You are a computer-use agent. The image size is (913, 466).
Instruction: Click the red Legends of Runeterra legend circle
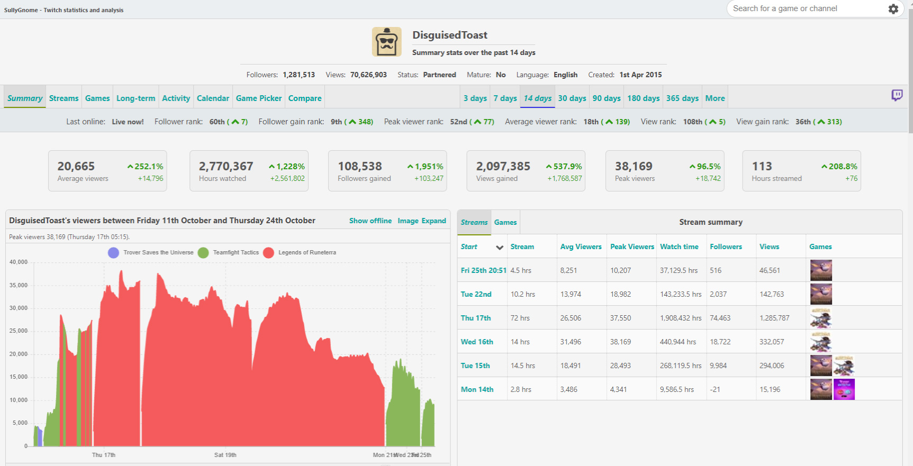(268, 253)
